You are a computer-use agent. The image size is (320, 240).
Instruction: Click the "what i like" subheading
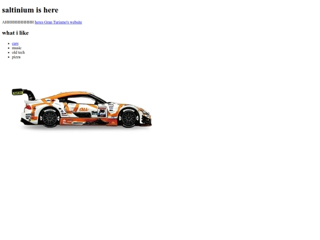15,33
